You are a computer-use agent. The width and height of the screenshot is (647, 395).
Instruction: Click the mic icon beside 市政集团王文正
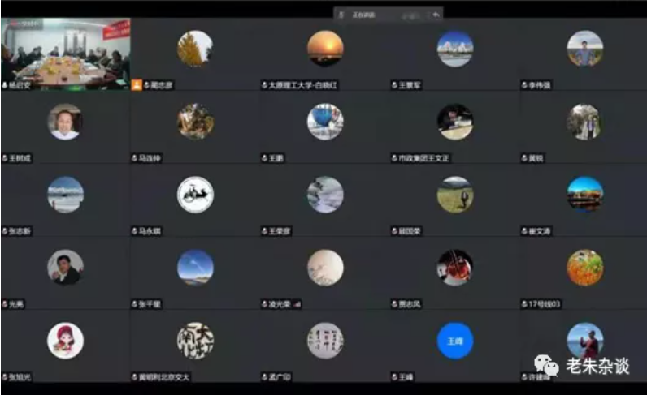(x=393, y=158)
